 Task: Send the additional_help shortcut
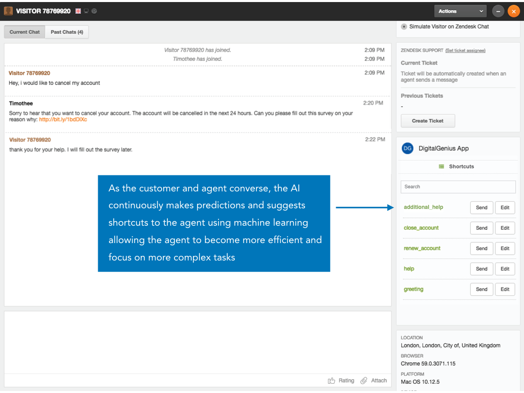tap(482, 208)
